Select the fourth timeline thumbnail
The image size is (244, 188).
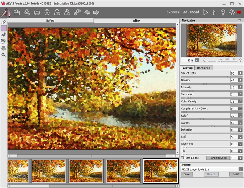point(123,171)
